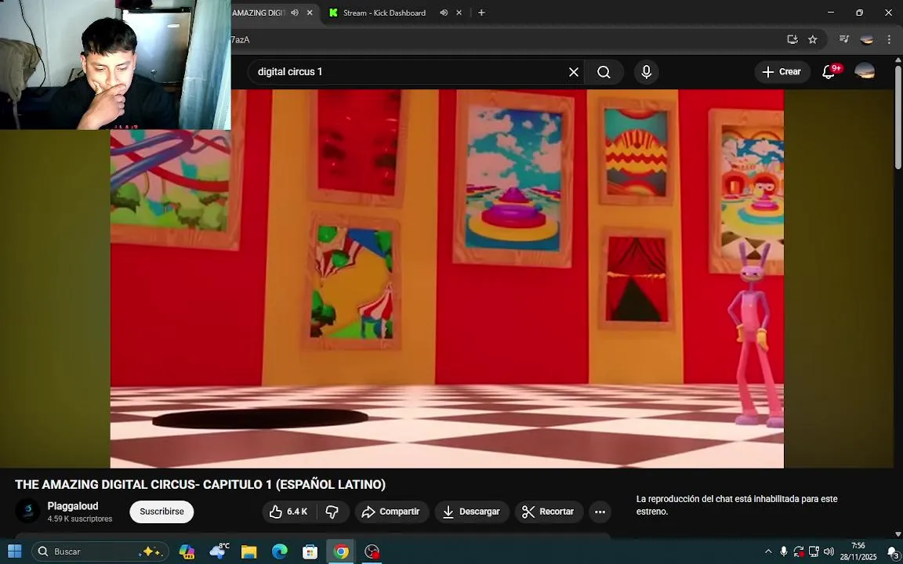Viewport: 903px width, 564px height.
Task: Click Suscribirse button
Action: pyautogui.click(x=161, y=512)
